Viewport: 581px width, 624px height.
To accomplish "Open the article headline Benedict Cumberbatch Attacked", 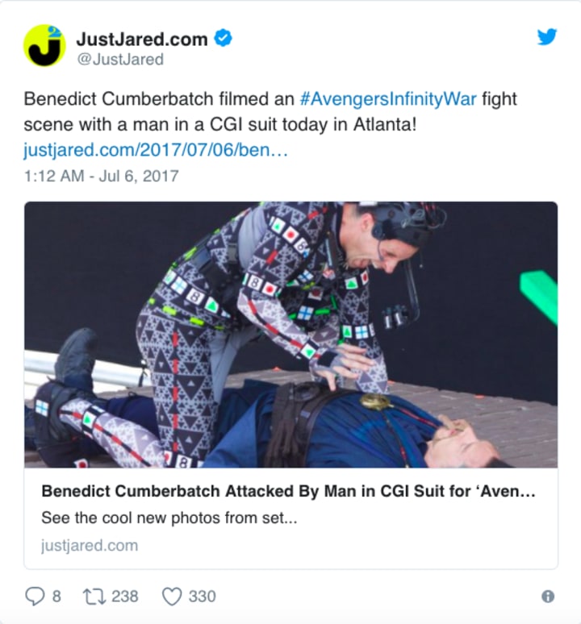I will tap(288, 491).
